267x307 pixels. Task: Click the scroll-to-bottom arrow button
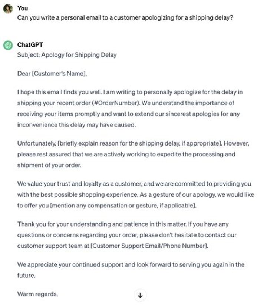pos(140,295)
